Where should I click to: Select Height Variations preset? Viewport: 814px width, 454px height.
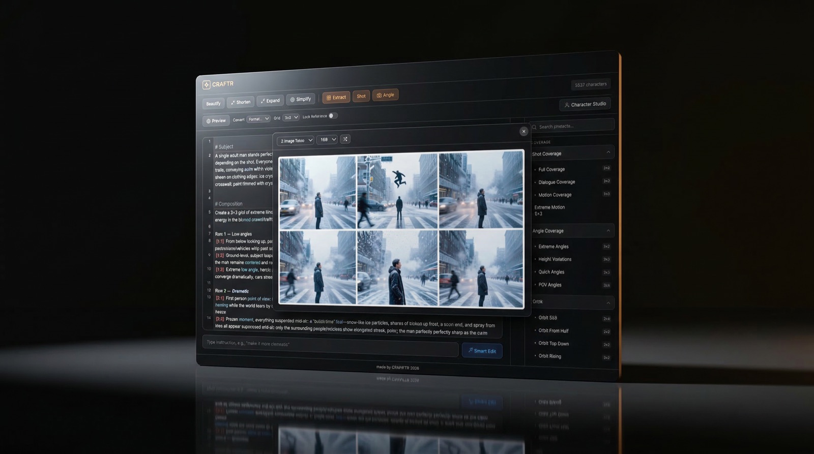tap(555, 259)
